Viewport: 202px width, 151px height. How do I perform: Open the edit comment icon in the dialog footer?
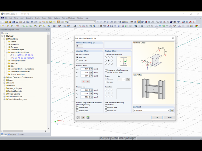pyautogui.click(x=83, y=117)
